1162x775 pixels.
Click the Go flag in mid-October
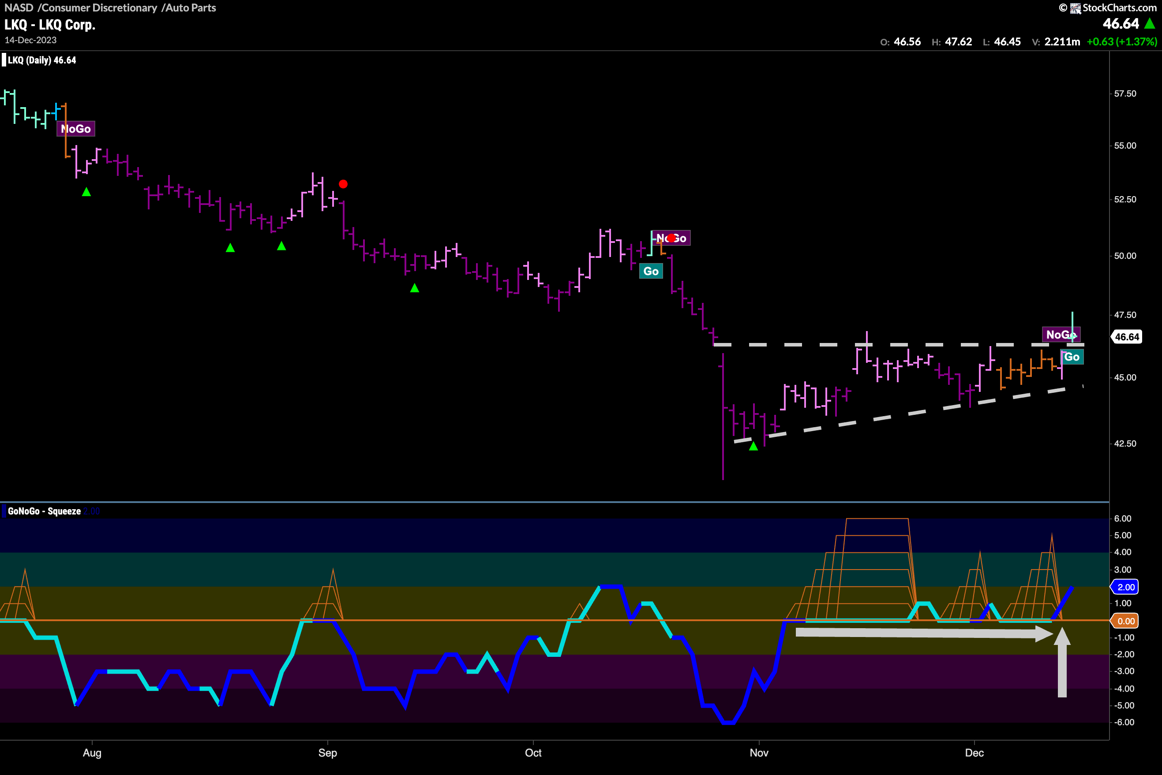point(651,272)
